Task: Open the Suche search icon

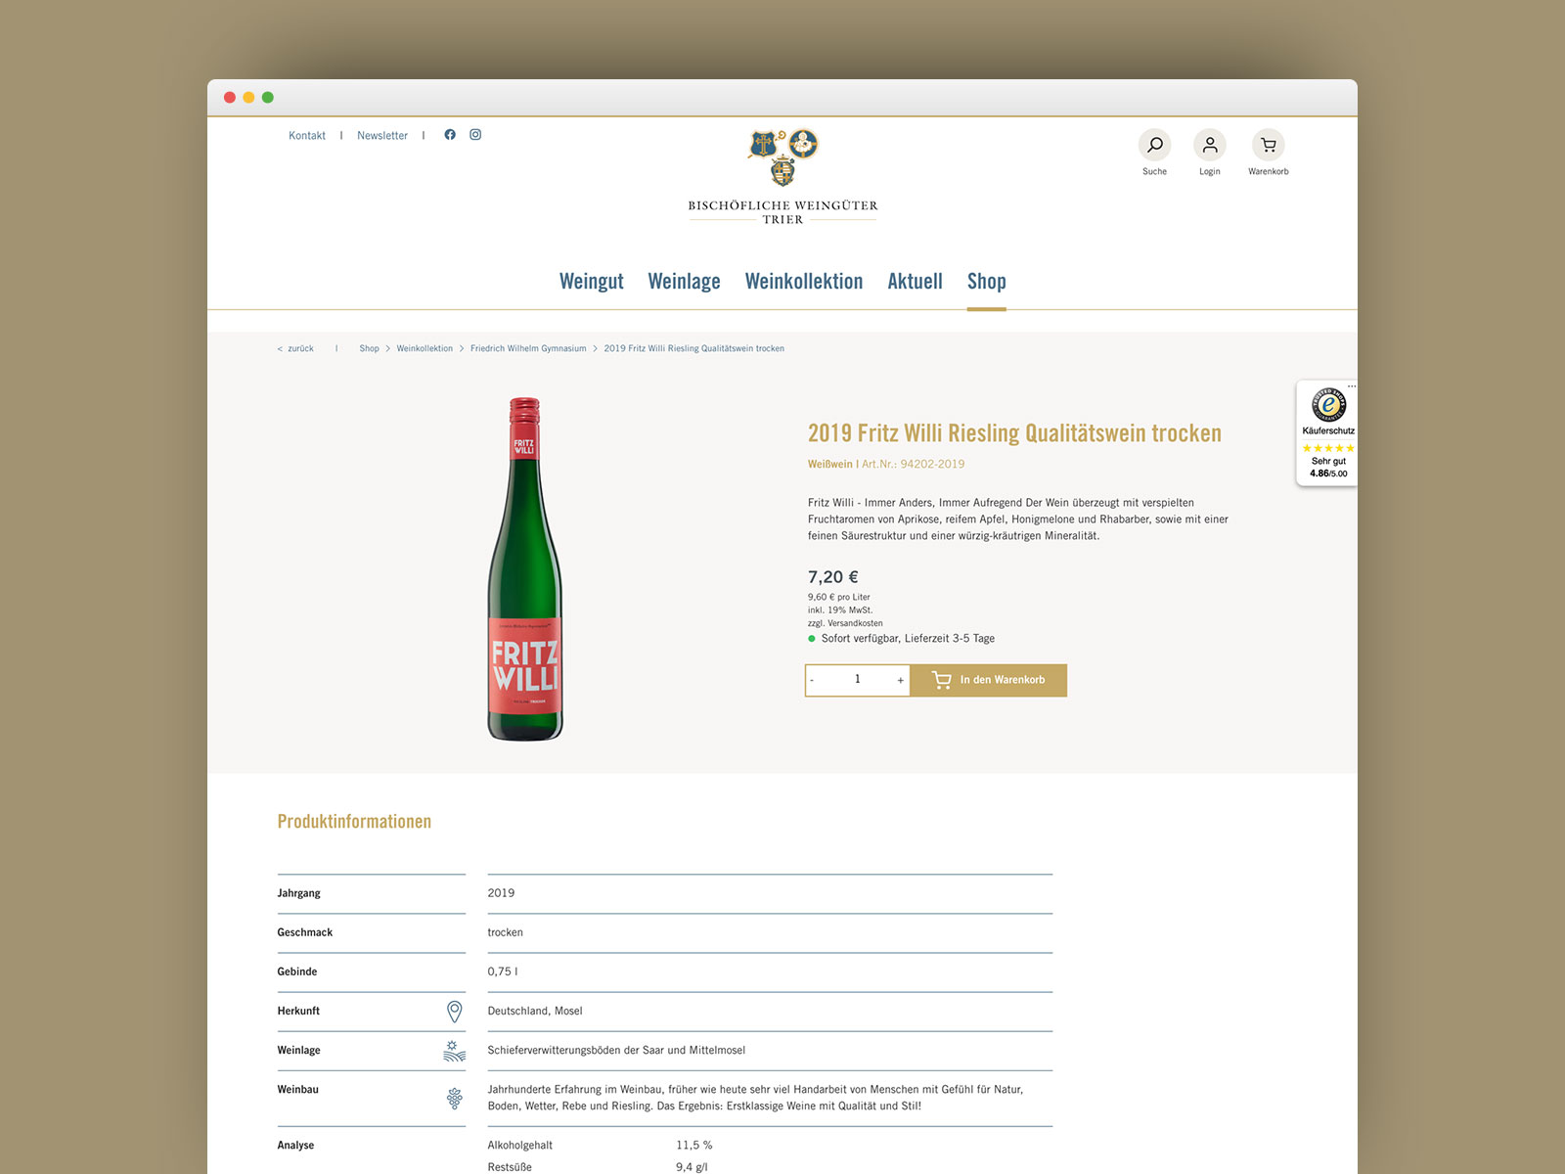Action: coord(1154,145)
